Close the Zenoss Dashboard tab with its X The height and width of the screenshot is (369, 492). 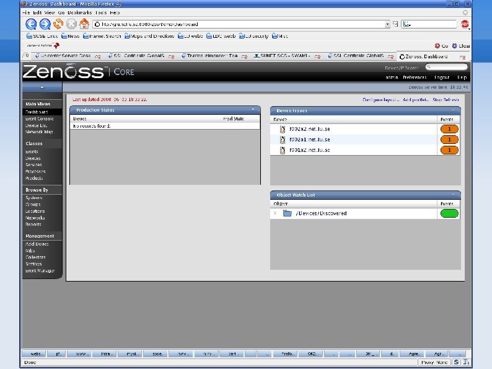click(462, 57)
